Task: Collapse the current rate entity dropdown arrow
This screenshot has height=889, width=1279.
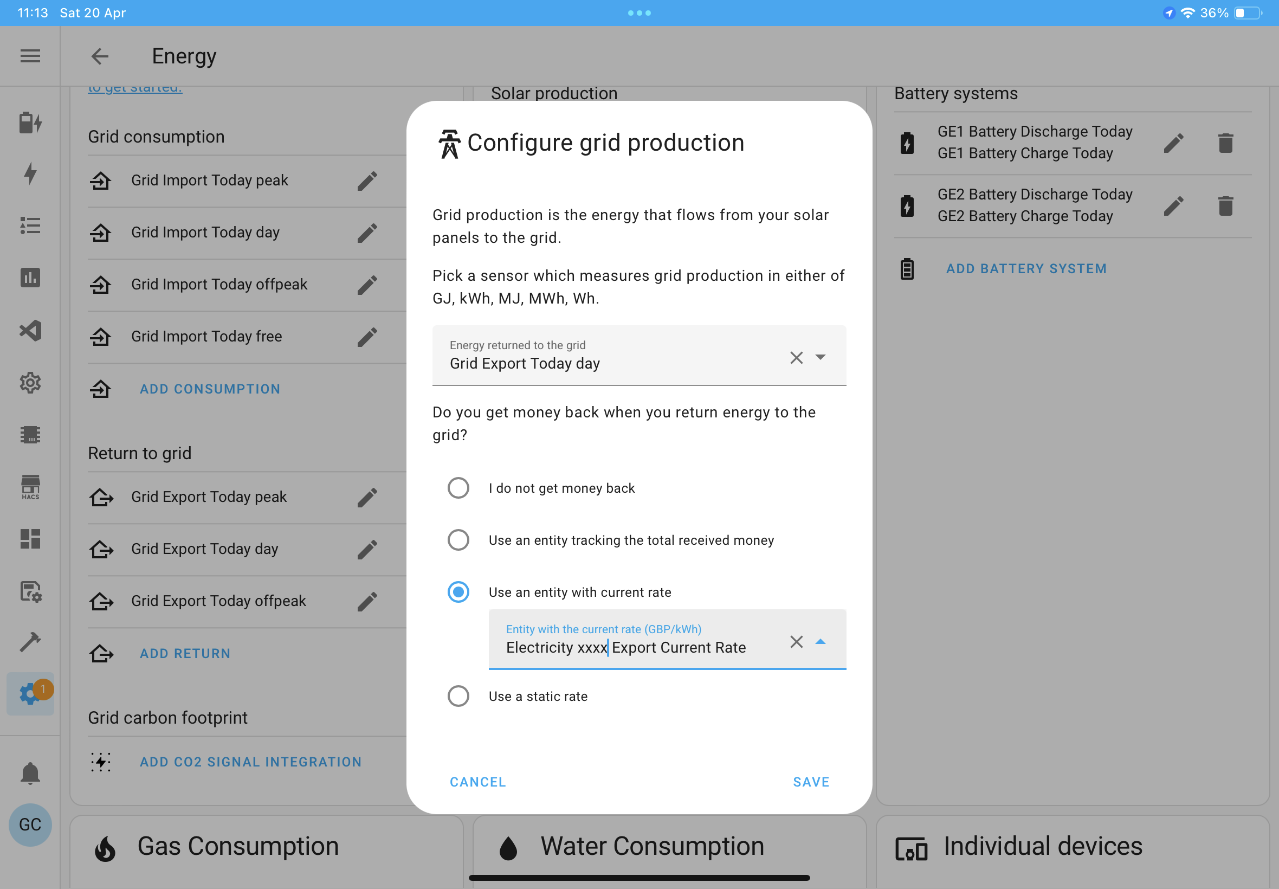Action: click(x=820, y=642)
